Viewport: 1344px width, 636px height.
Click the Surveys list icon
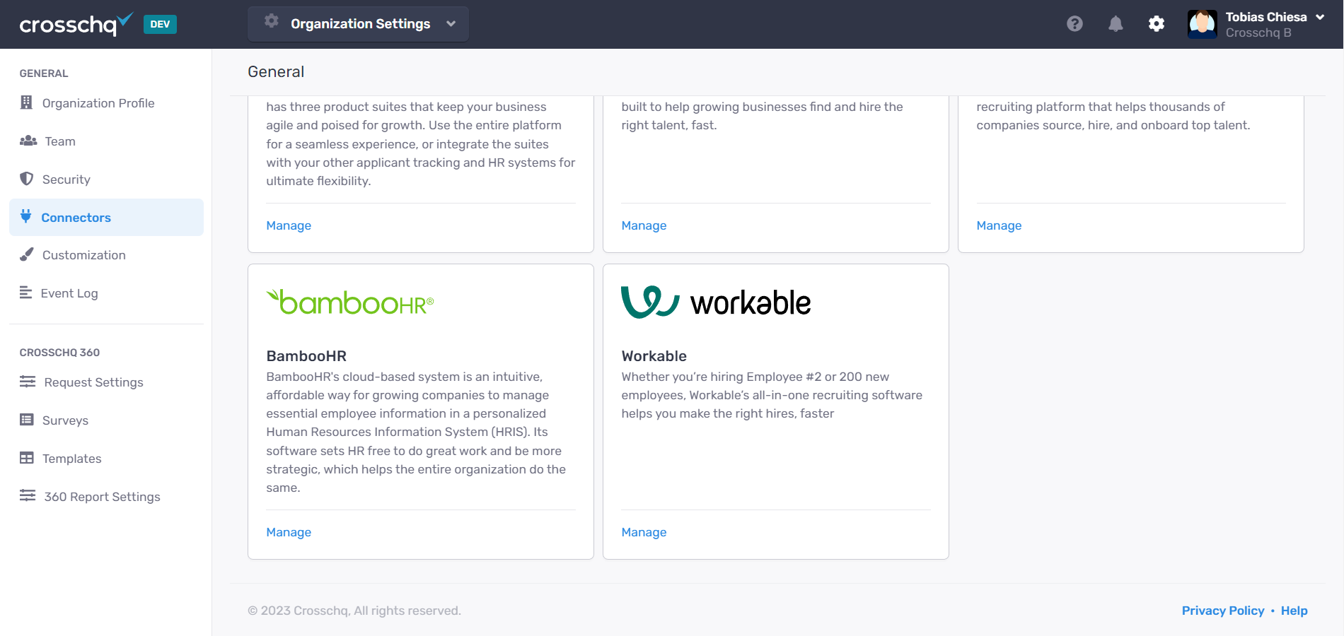(27, 420)
